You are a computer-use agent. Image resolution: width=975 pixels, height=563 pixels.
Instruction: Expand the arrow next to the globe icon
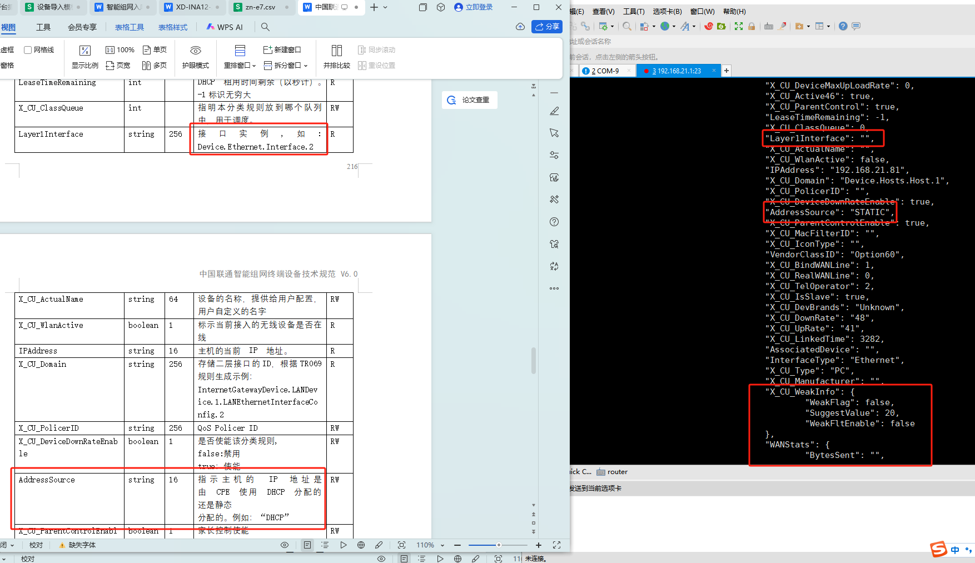tap(674, 26)
